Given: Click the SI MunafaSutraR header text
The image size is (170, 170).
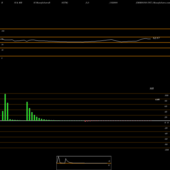Looking at the screenshot, I should click(x=42, y=3).
